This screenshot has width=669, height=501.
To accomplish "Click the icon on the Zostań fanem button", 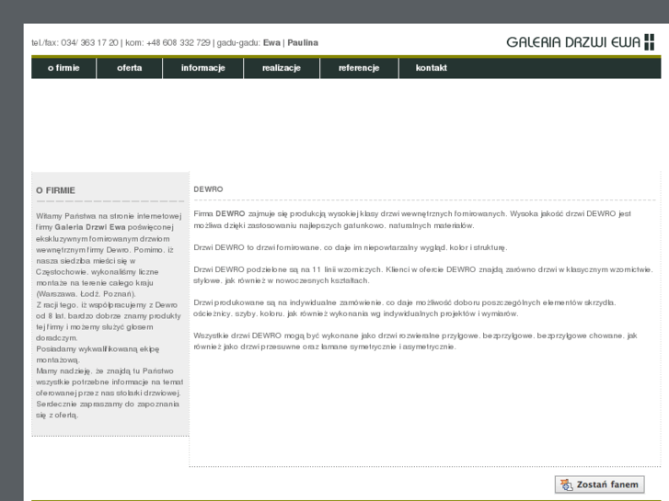I will click(x=566, y=484).
